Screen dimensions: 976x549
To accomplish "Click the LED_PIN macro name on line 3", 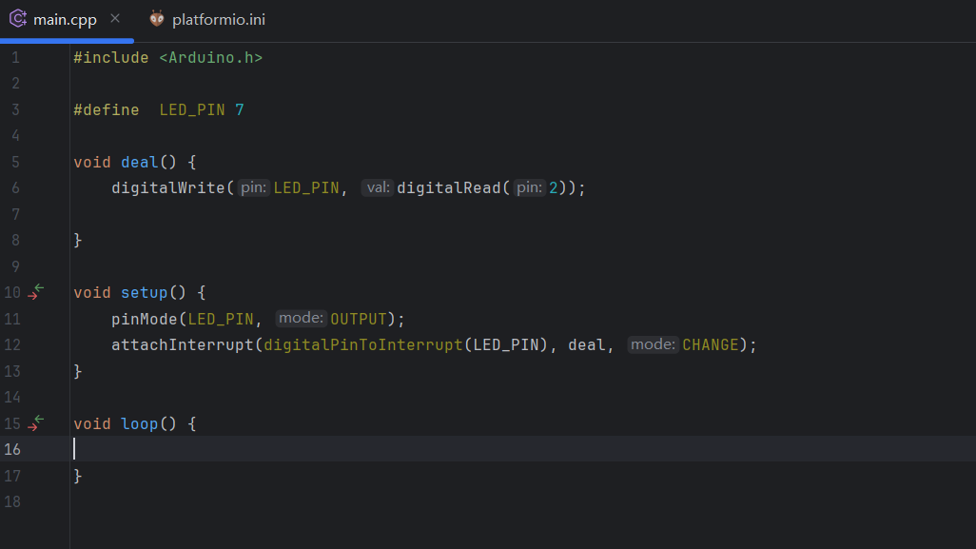I will tap(191, 108).
